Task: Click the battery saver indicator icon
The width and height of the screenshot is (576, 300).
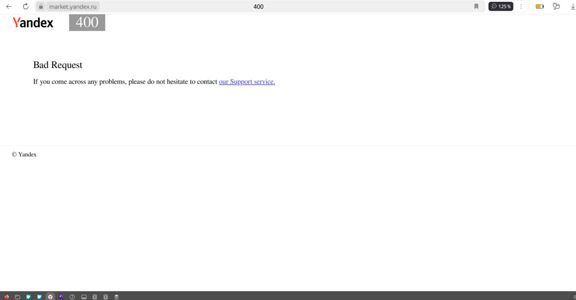Action: tap(540, 6)
